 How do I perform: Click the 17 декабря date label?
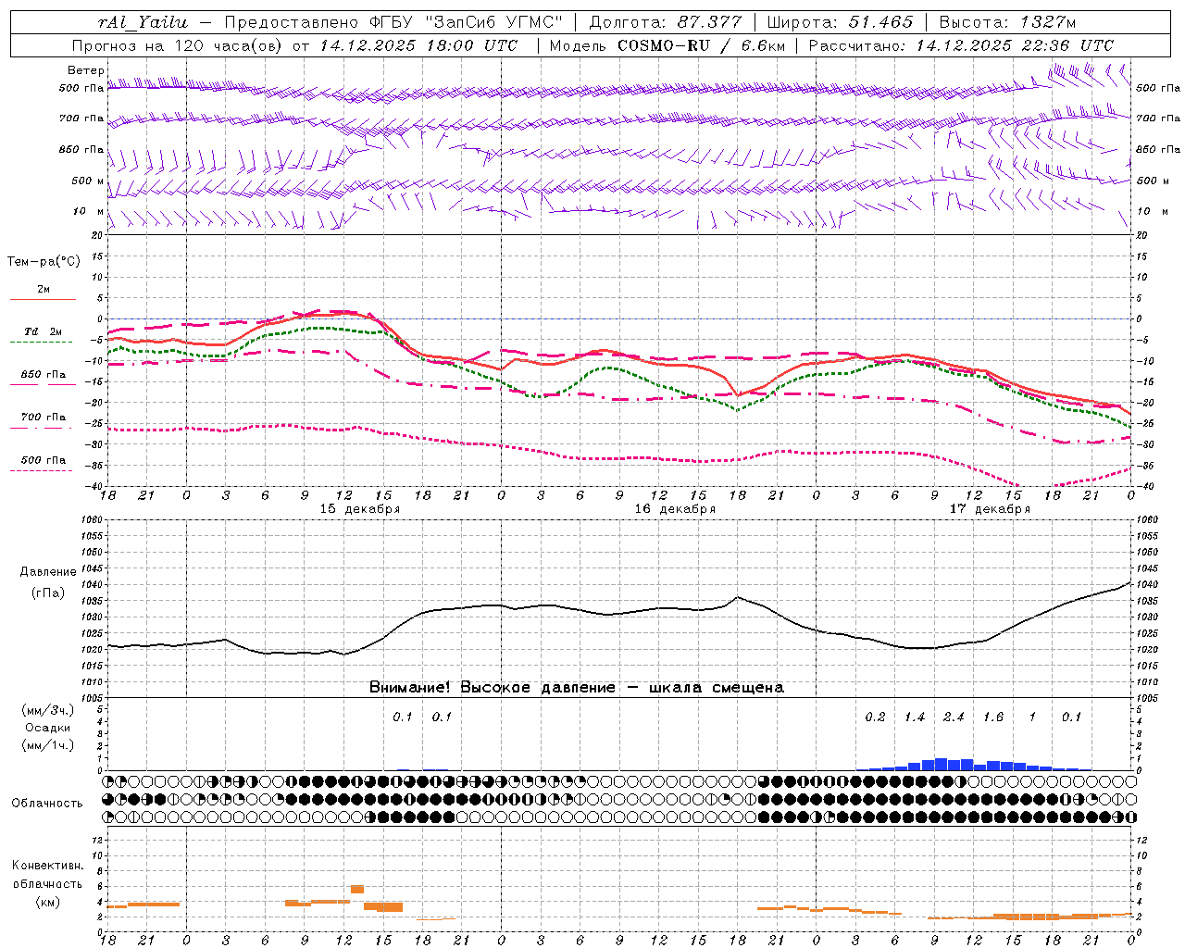click(x=990, y=509)
